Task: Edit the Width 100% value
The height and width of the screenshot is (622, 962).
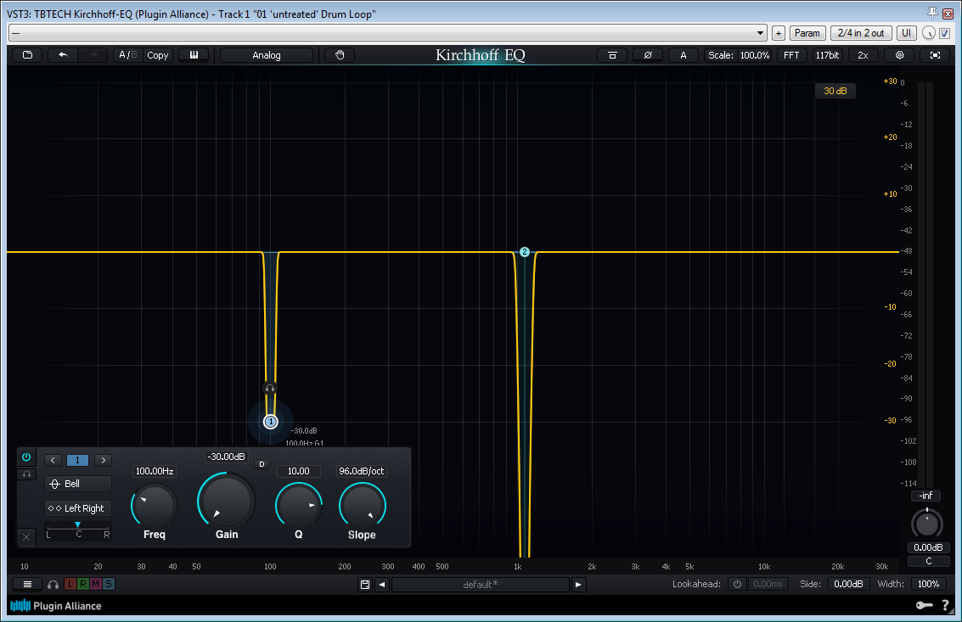Action: click(x=929, y=584)
